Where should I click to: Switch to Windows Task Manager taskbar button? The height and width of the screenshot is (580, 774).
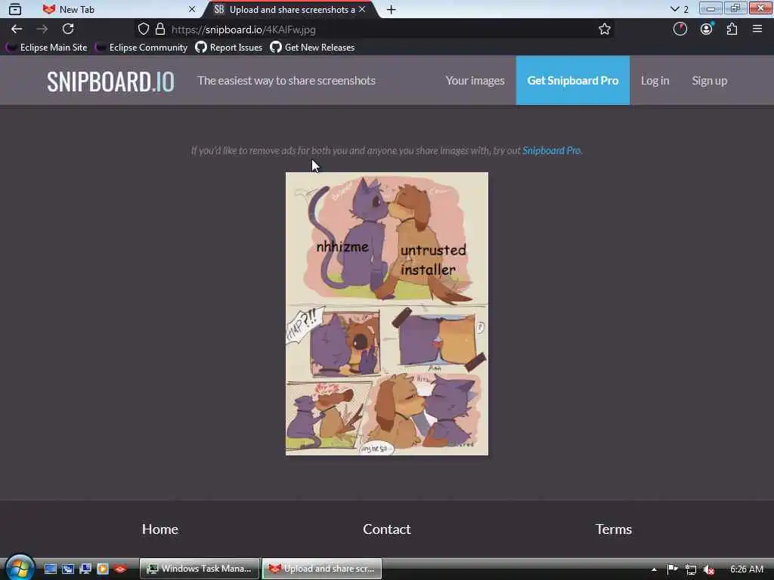click(x=200, y=569)
